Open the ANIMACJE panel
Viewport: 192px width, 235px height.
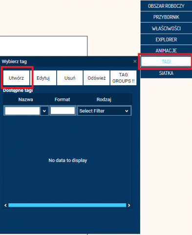pos(166,50)
